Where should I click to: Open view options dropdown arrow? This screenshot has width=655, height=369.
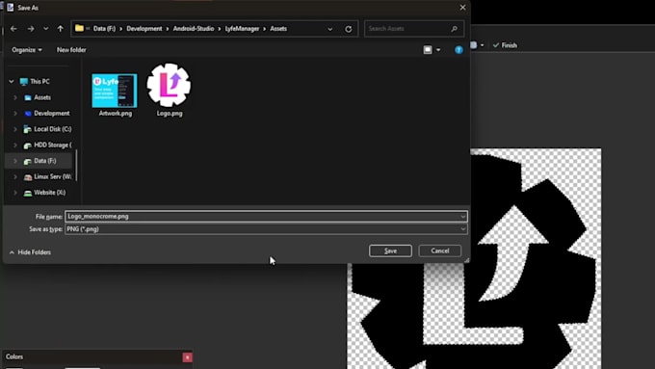tap(438, 50)
